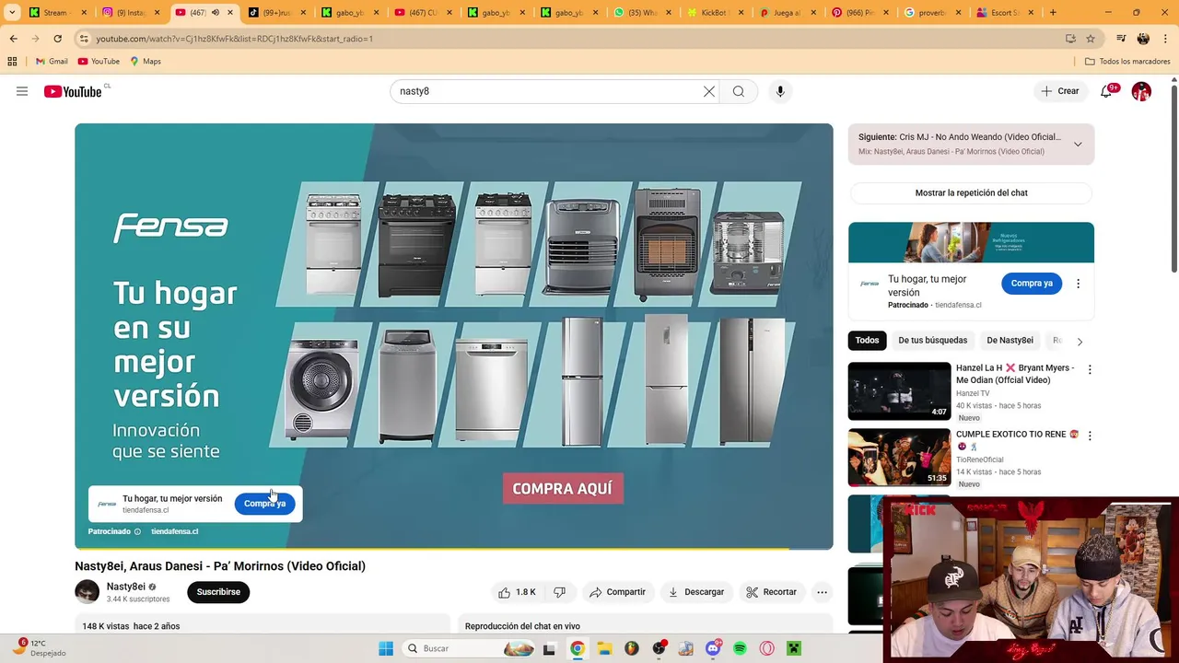The height and width of the screenshot is (663, 1179).
Task: Subscribe with the Suscribirse button
Action: click(218, 592)
